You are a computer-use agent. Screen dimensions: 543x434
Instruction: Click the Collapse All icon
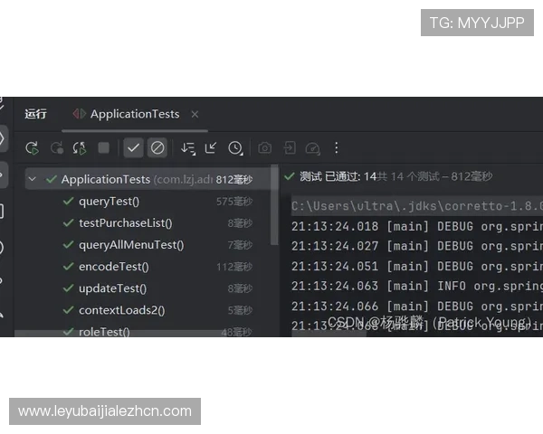[211, 148]
